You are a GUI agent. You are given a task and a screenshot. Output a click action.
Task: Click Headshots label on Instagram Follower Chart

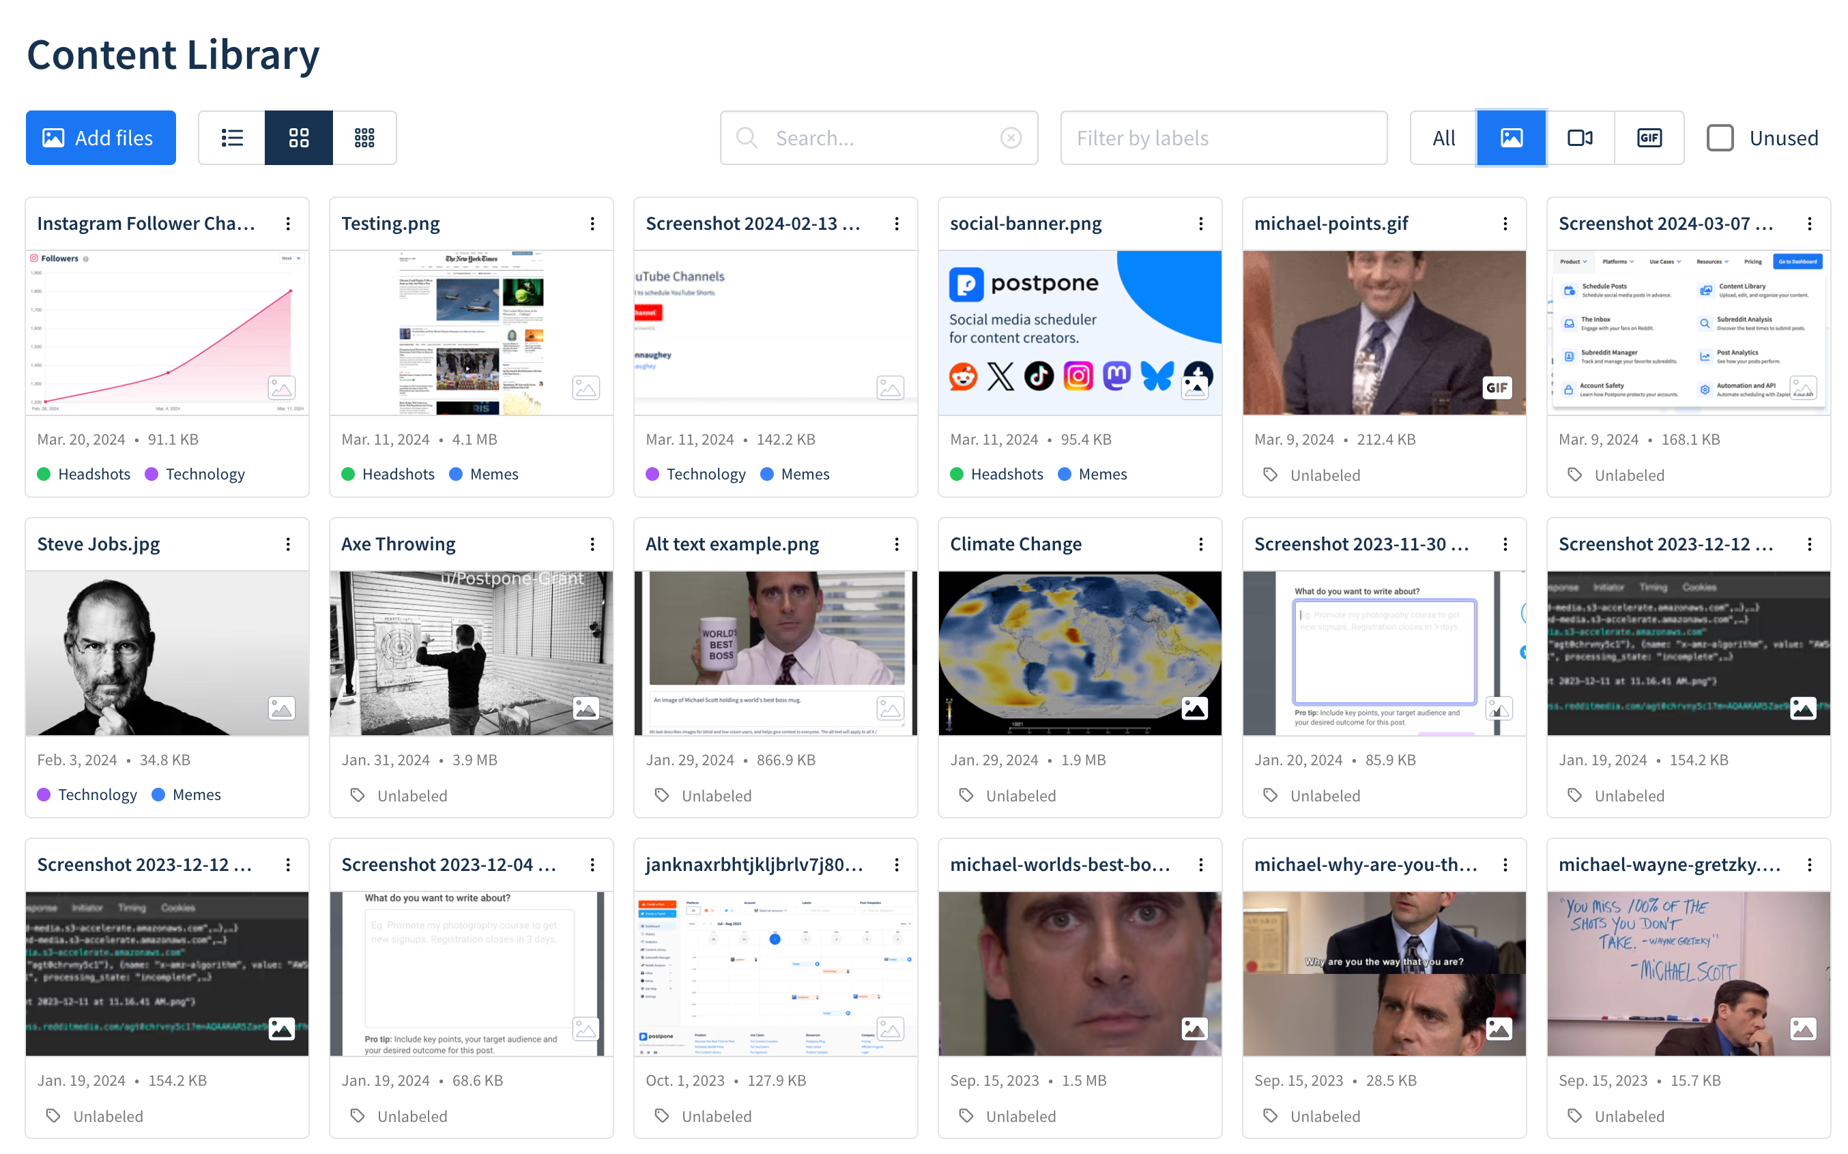(x=84, y=474)
